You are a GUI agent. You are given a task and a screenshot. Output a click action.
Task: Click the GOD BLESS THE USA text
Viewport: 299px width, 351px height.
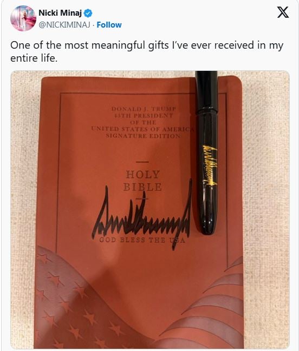tap(142, 240)
